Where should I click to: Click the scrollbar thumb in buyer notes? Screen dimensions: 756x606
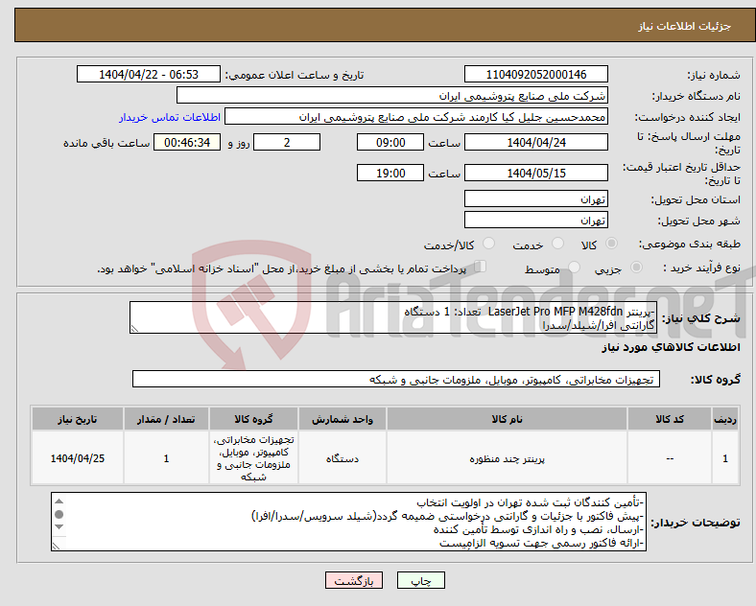pos(59,515)
